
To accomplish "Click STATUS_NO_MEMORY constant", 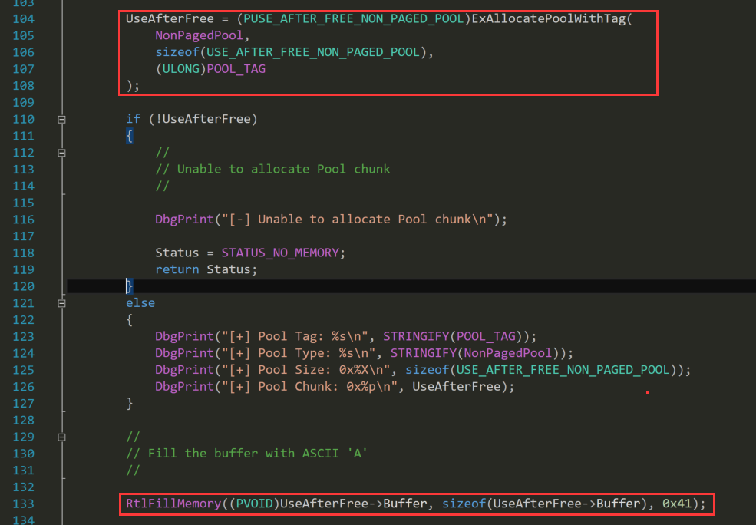I will pos(280,253).
